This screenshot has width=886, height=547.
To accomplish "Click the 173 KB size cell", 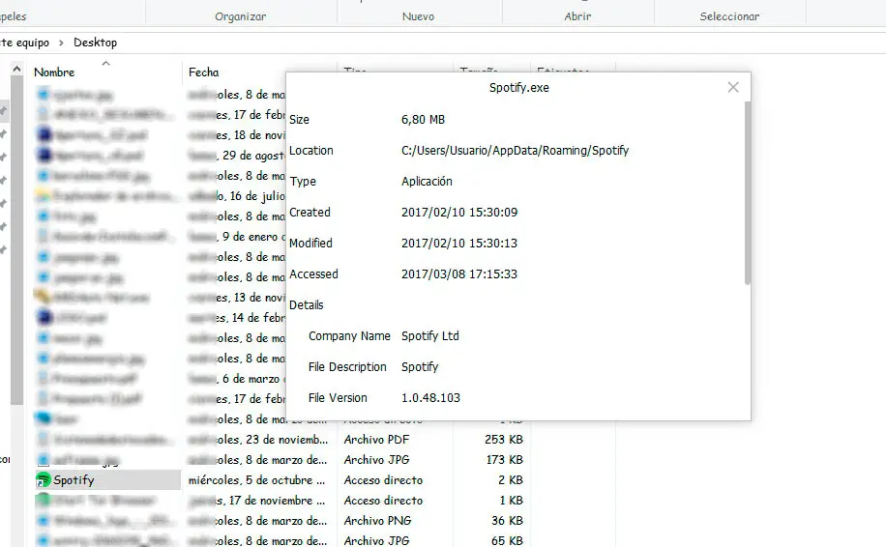I will 505,459.
